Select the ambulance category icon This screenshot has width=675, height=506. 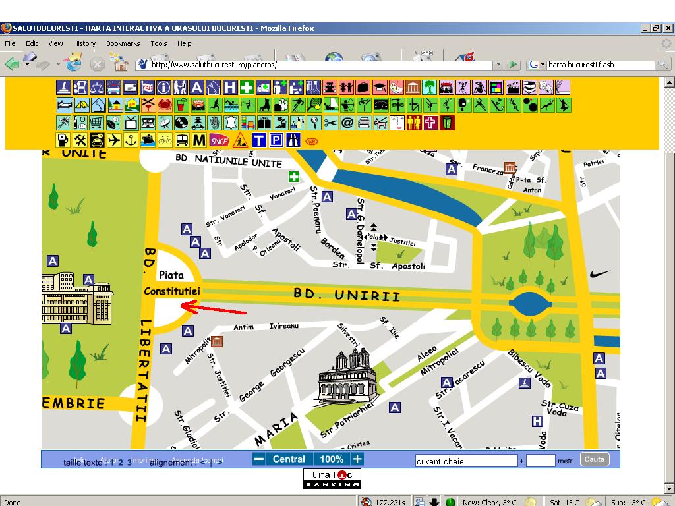(263, 88)
